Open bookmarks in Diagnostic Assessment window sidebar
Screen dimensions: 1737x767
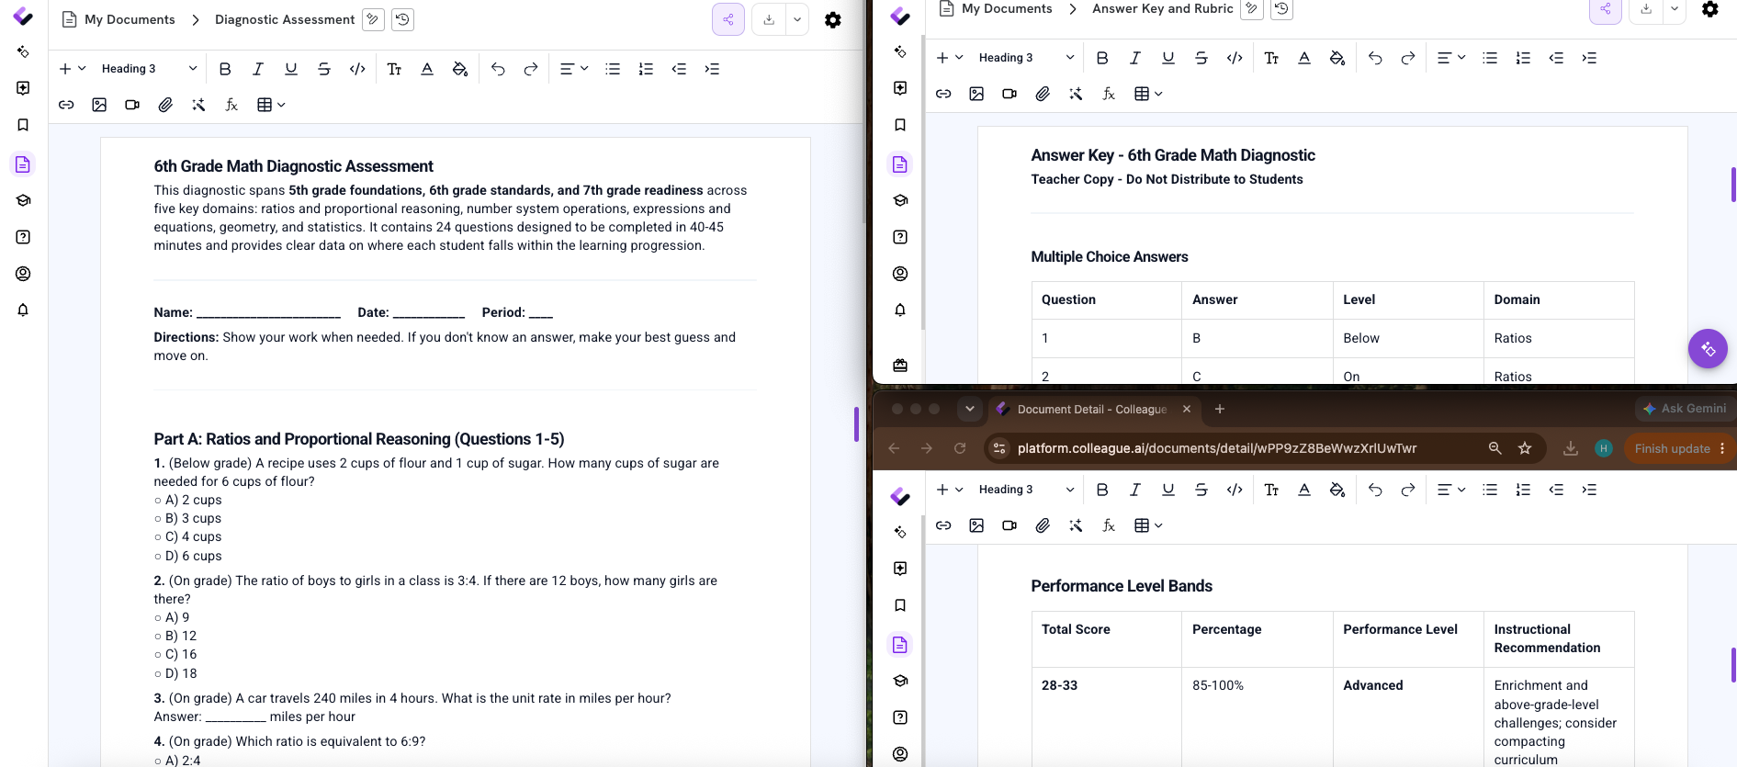pyautogui.click(x=23, y=125)
